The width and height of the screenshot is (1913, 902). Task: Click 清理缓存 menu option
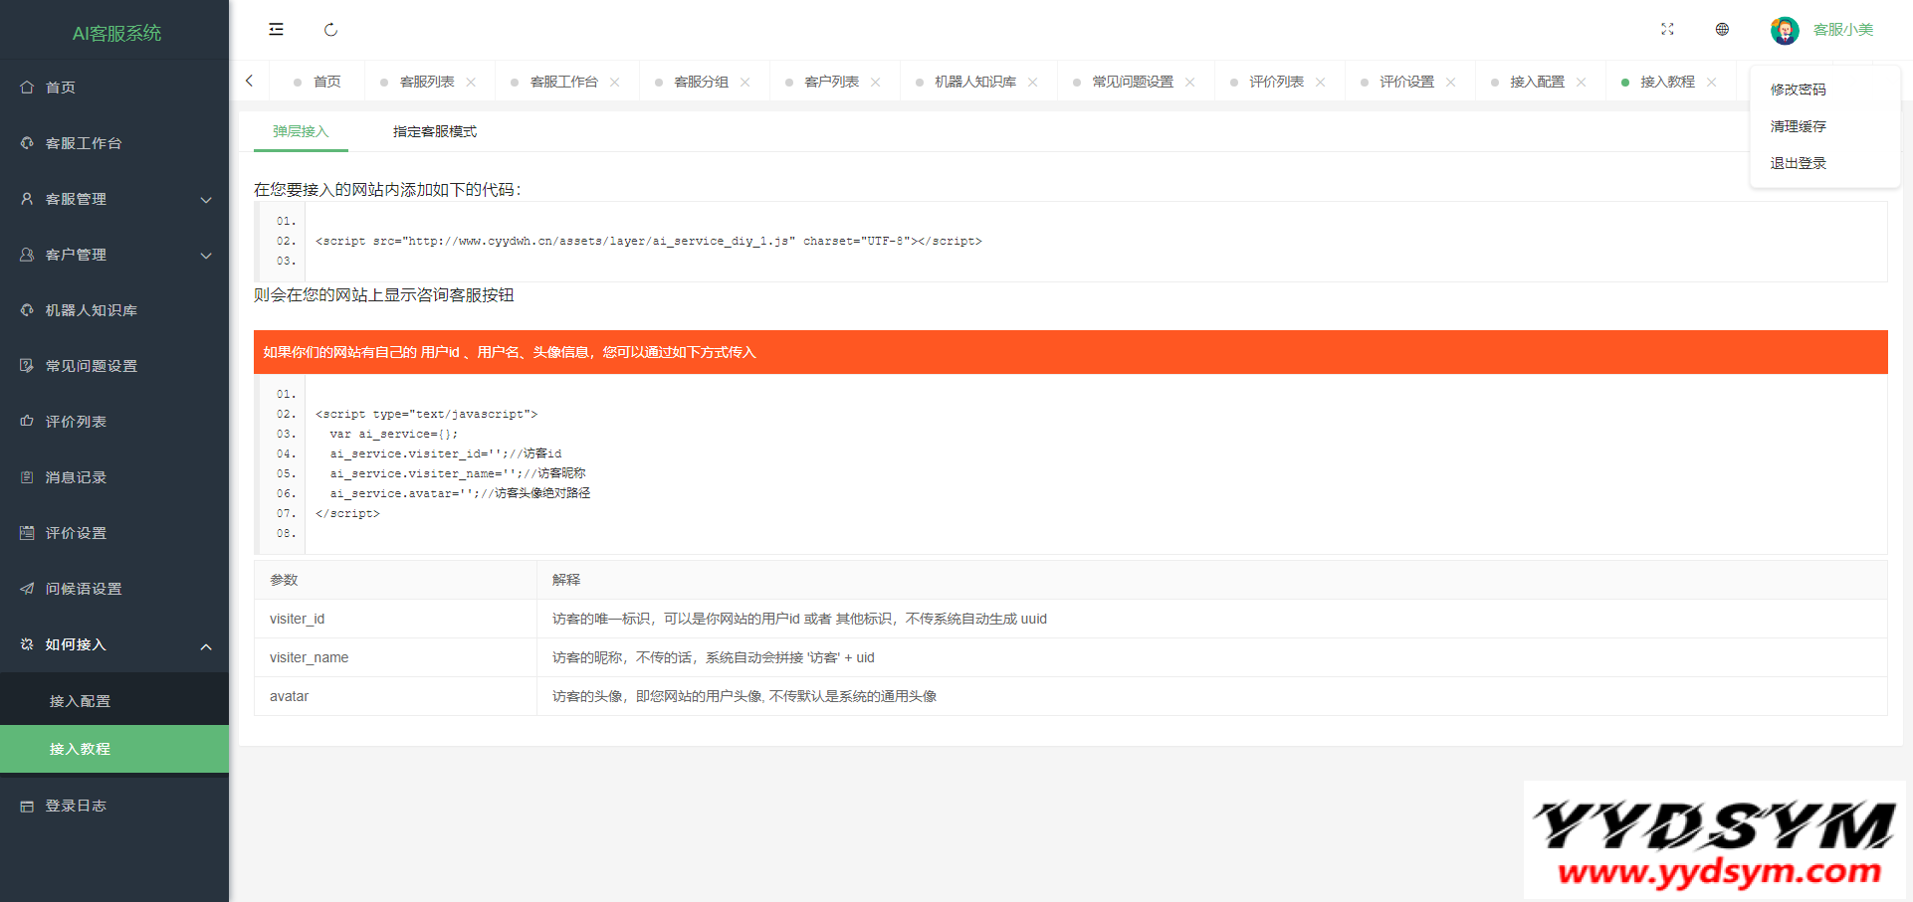(x=1798, y=126)
